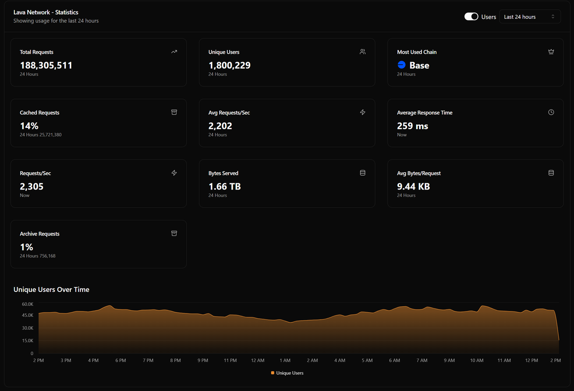Click the 259 ms response time value
Viewport: 574px width, 391px height.
click(413, 126)
